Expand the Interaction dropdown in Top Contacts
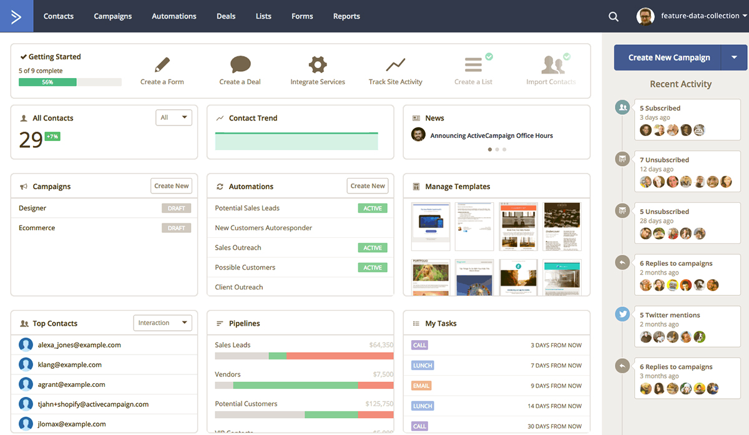The image size is (749, 435). point(162,323)
